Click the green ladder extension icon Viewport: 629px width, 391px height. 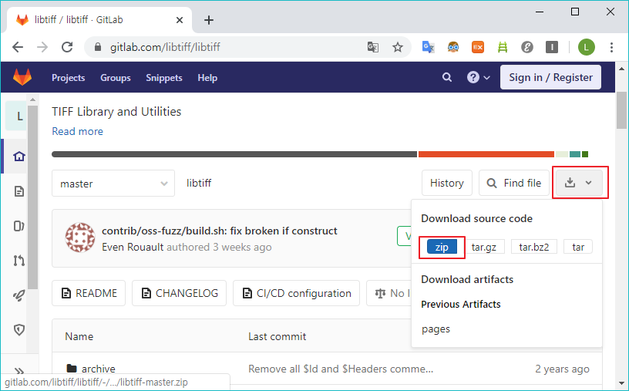click(503, 47)
